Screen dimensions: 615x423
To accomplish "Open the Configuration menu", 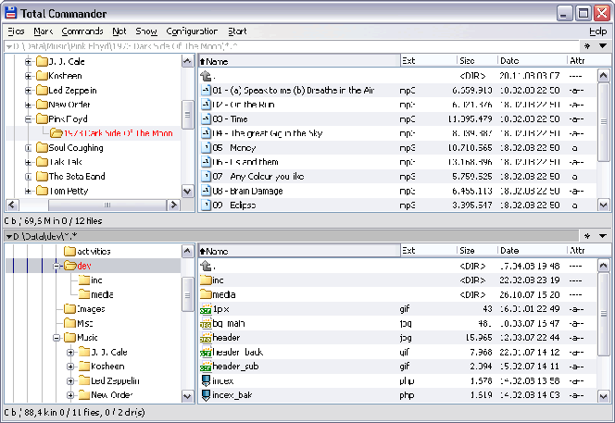I will pos(192,31).
